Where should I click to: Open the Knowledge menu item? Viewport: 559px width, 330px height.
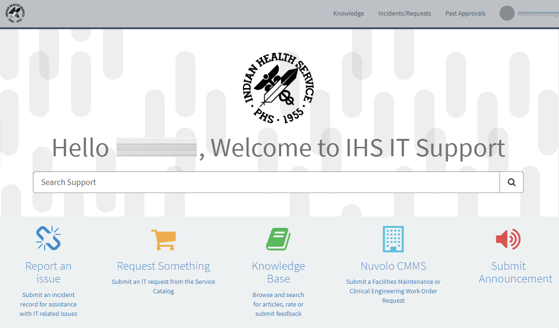pos(348,14)
